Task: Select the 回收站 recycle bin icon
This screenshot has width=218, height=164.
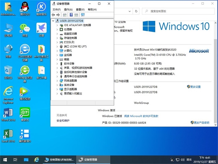Action: click(8, 71)
